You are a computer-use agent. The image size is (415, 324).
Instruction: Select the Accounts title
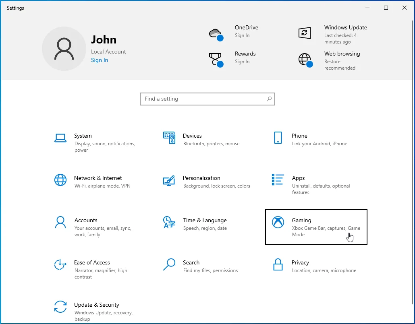coord(86,220)
